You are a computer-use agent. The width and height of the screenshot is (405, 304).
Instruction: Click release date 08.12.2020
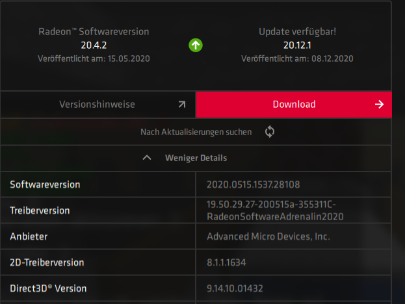(x=332, y=59)
